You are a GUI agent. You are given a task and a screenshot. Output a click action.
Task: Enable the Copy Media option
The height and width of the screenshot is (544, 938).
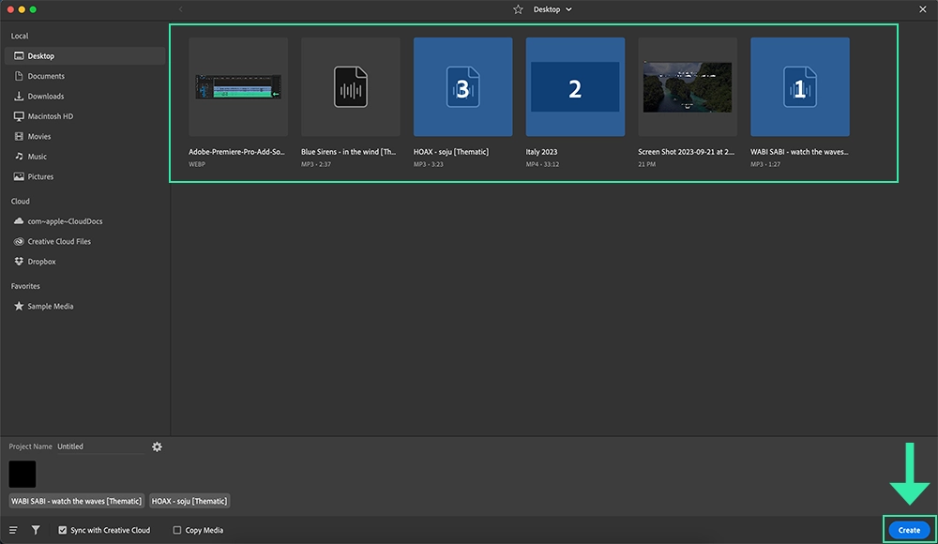pos(175,530)
